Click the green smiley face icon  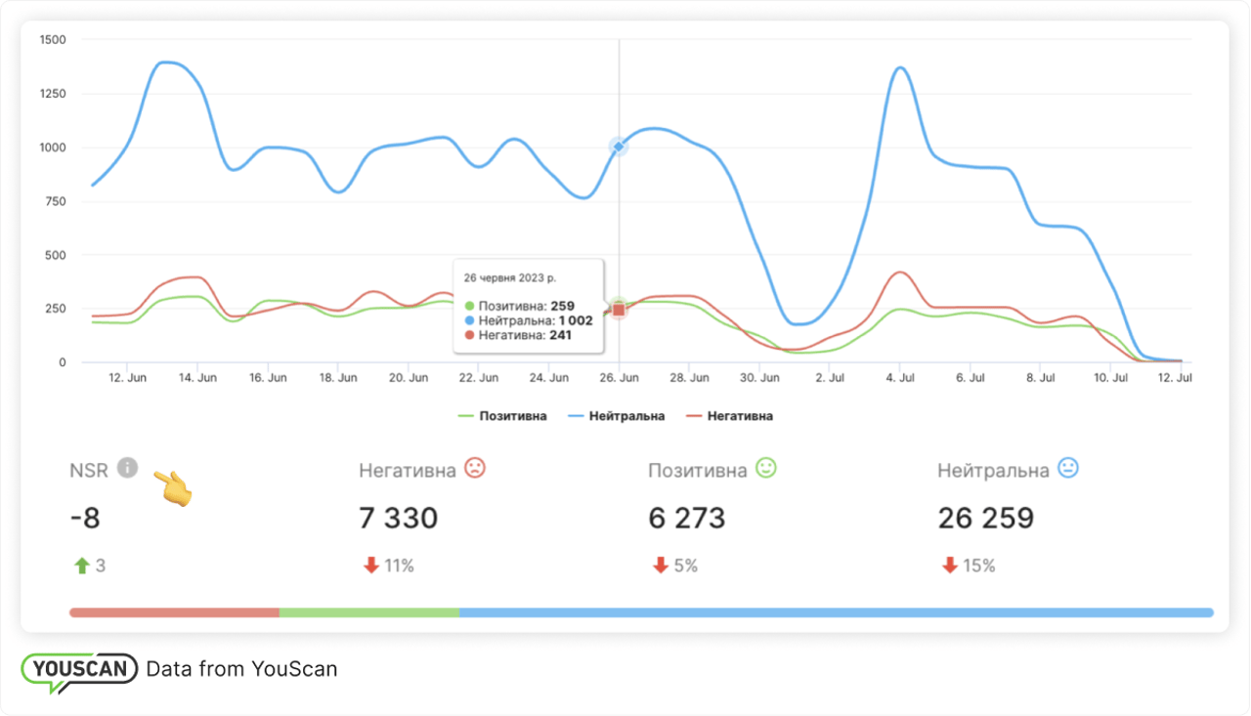pos(765,469)
